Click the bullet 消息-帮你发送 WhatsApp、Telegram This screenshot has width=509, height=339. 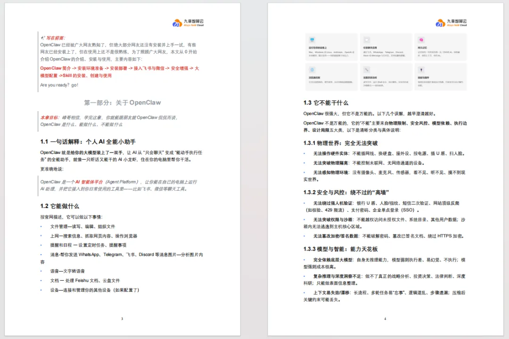point(122,258)
